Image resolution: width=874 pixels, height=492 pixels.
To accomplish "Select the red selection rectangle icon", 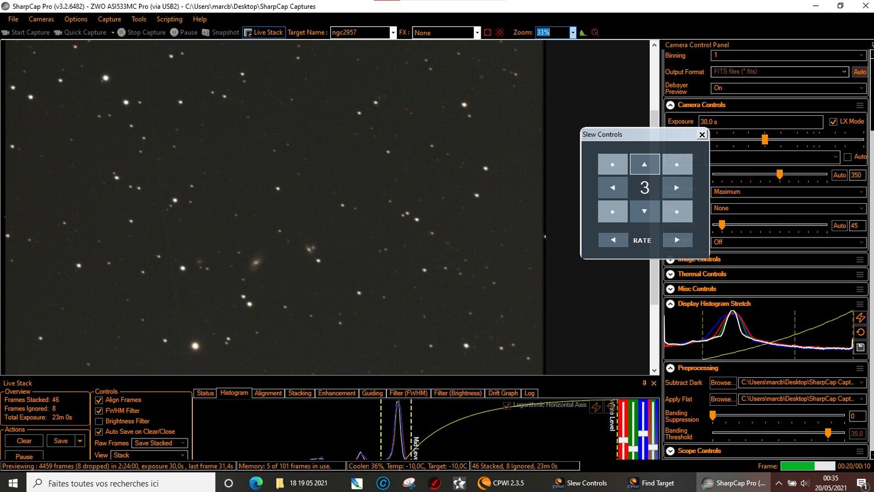I will (487, 32).
